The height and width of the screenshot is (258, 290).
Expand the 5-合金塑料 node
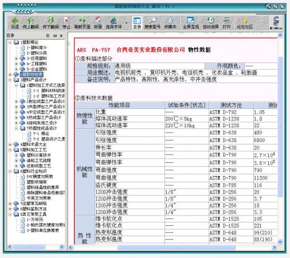point(17,69)
